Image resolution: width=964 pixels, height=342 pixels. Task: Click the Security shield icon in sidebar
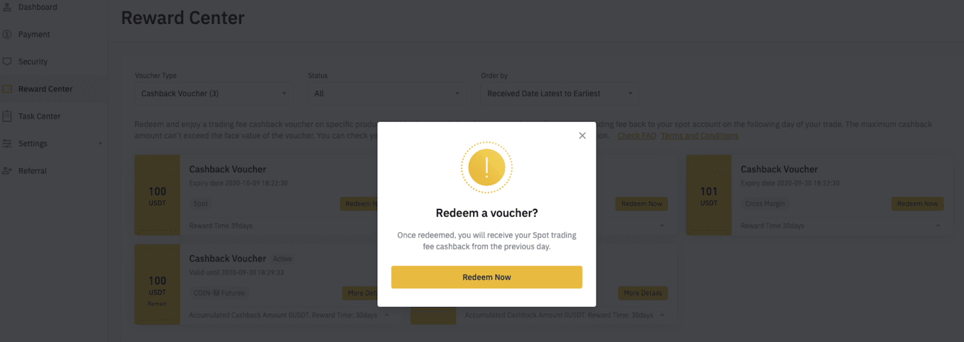[x=7, y=61]
